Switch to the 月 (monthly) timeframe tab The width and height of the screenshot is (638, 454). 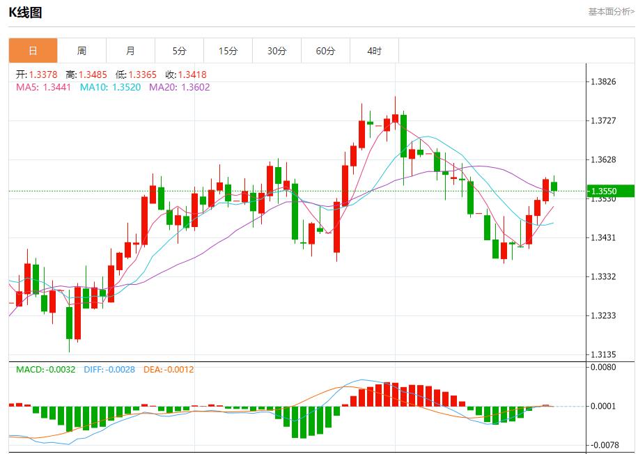131,50
